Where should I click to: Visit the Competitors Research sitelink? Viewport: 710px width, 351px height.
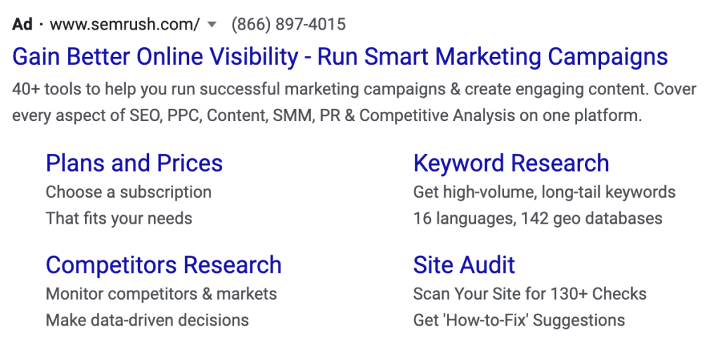164,265
